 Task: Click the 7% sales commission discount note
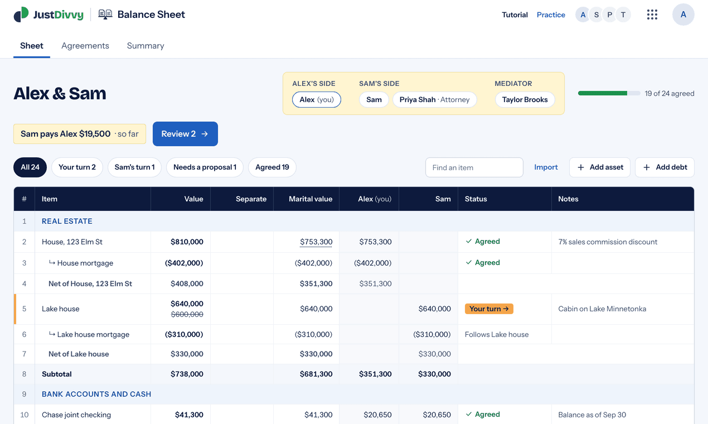click(x=608, y=242)
